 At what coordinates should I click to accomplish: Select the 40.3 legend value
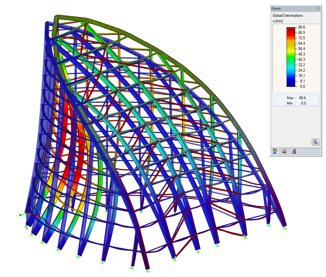click(302, 60)
